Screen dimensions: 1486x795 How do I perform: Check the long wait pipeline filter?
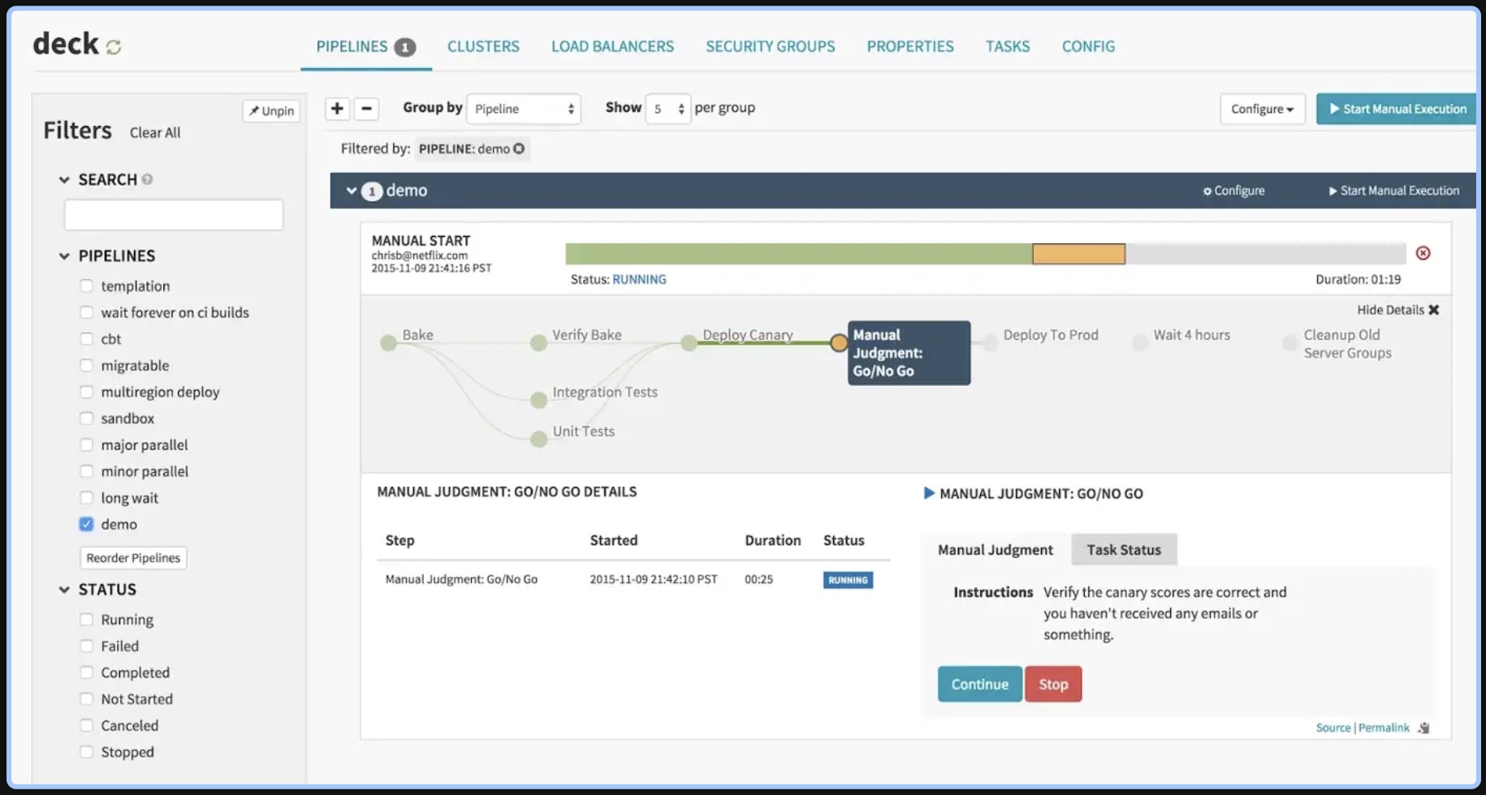[86, 497]
